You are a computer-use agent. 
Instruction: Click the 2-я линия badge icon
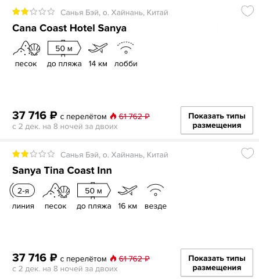(23, 191)
